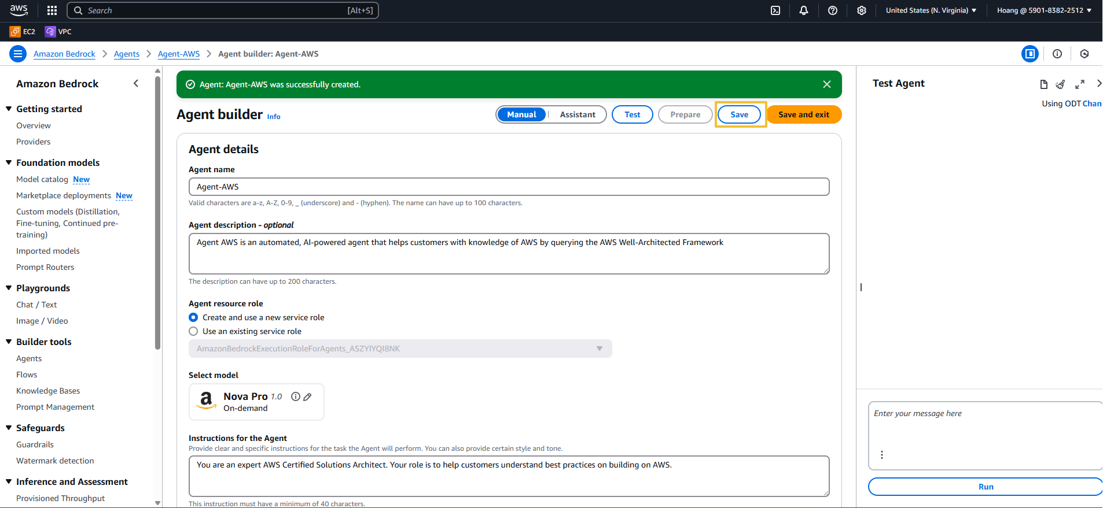Focus the Enter your message here box

point(986,436)
